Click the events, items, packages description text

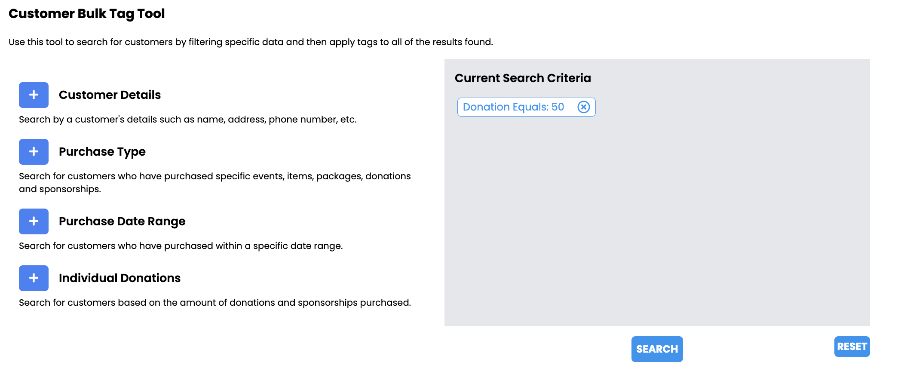(x=215, y=183)
